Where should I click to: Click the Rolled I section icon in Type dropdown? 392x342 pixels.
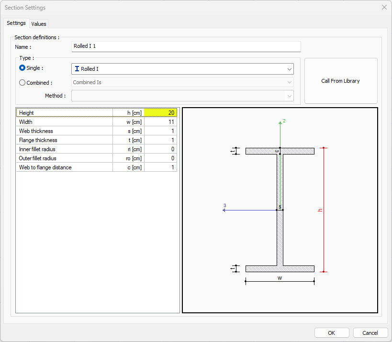coord(77,69)
